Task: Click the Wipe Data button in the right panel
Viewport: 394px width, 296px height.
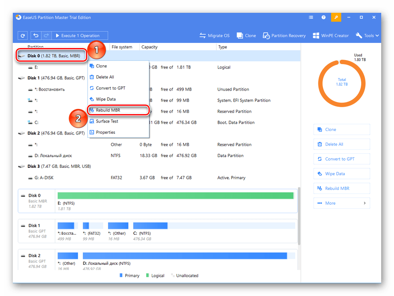Action: [x=342, y=174]
